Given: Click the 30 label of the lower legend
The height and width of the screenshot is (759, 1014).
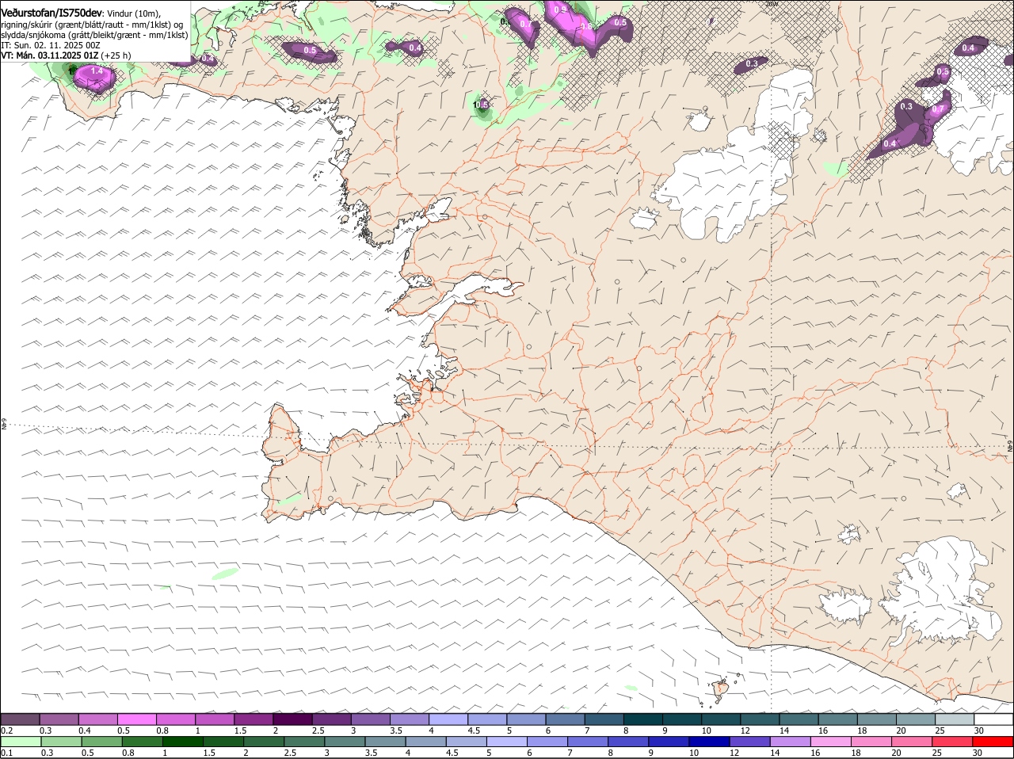Looking at the screenshot, I should 977,753.
